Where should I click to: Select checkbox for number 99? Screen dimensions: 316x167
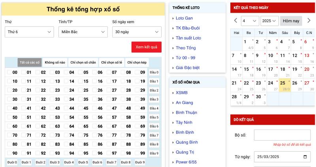coord(137,153)
